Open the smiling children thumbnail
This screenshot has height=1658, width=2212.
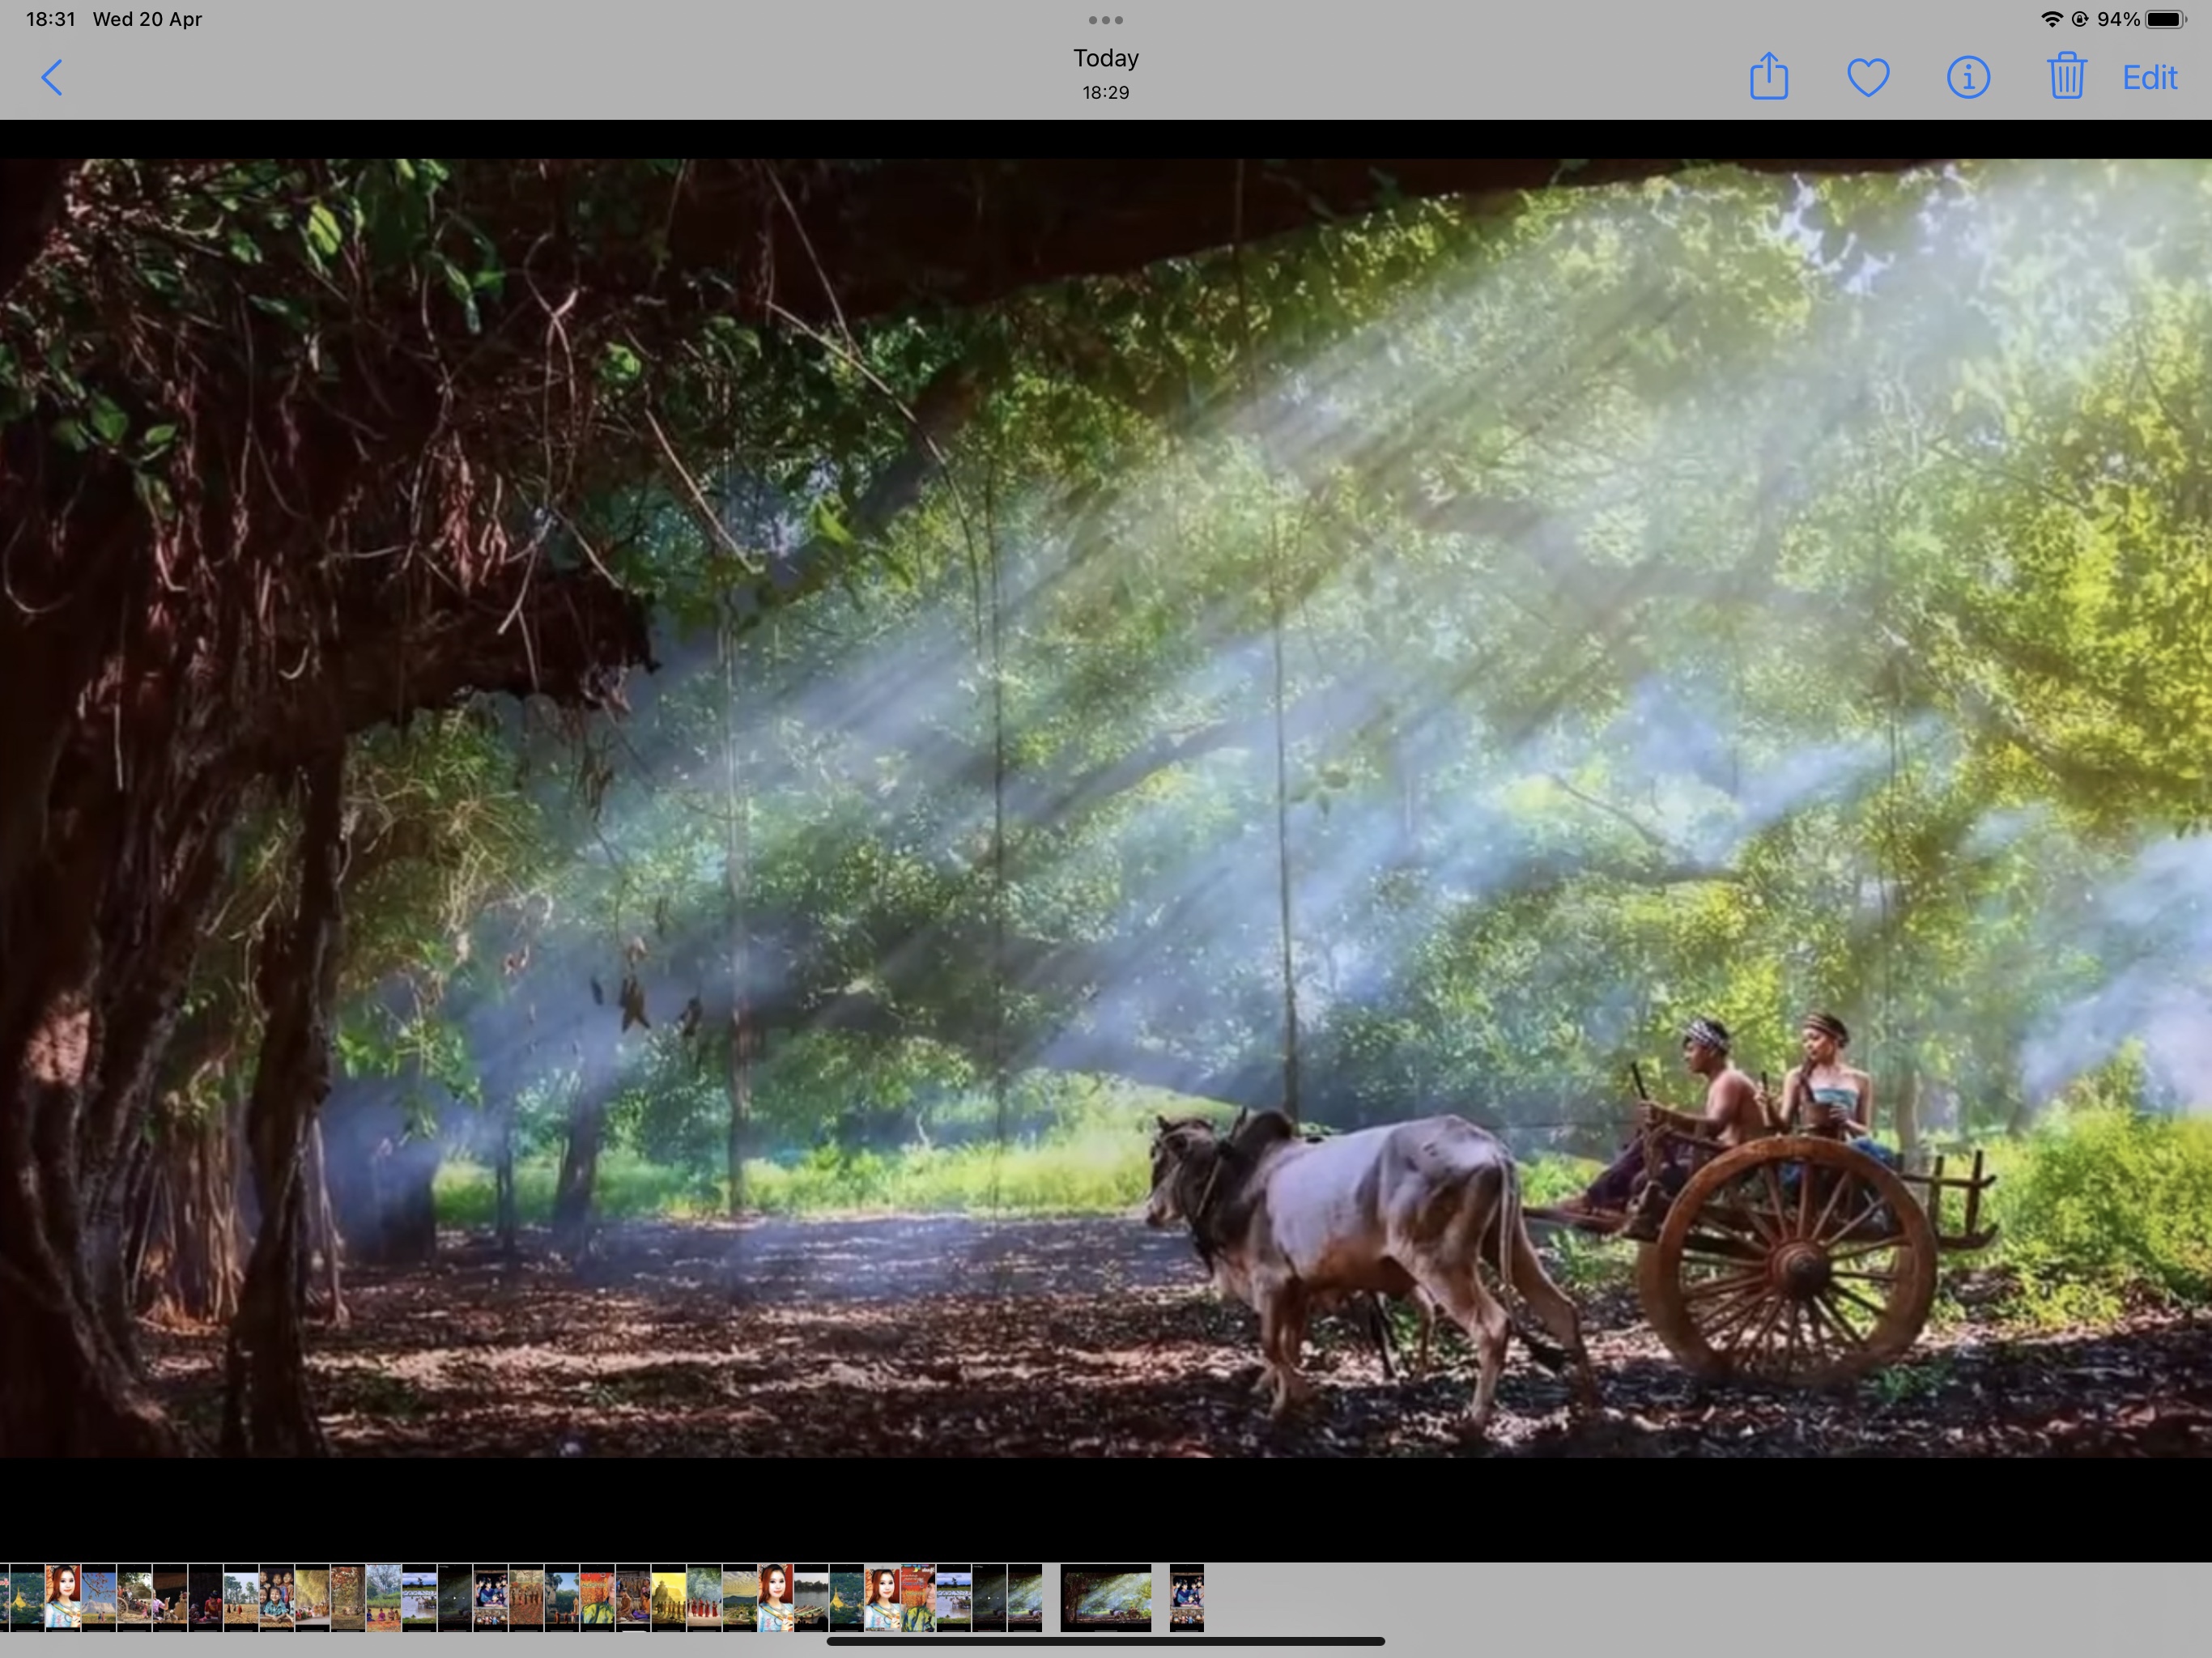click(276, 1598)
